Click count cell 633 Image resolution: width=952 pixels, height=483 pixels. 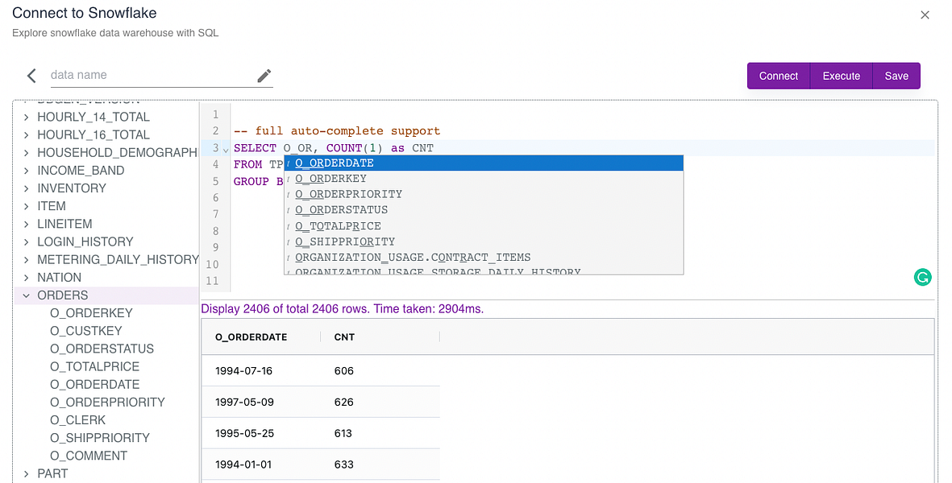coord(343,464)
